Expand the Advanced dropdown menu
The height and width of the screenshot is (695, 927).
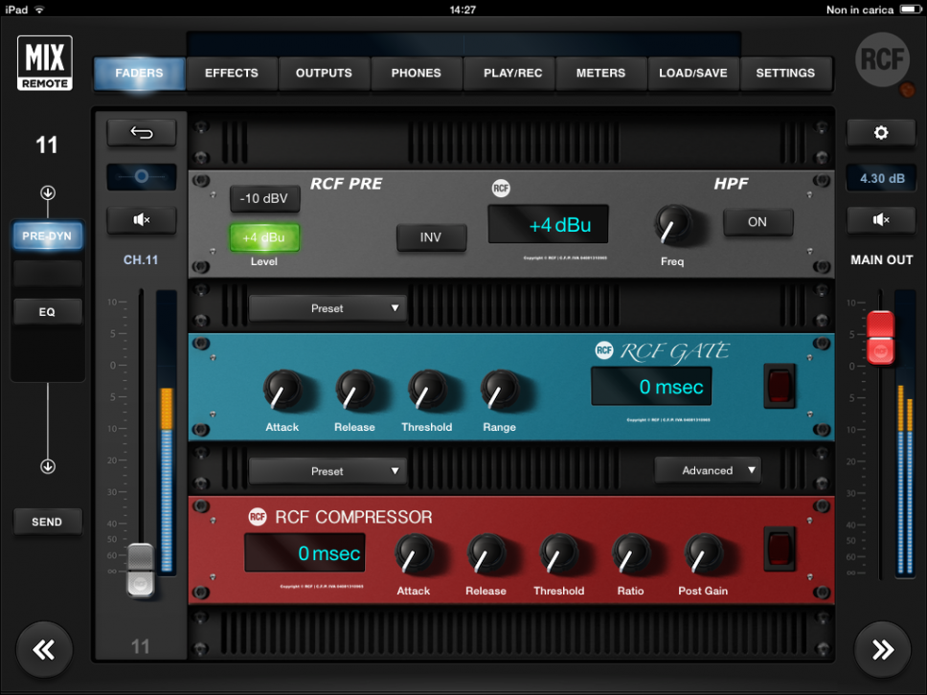(x=708, y=470)
